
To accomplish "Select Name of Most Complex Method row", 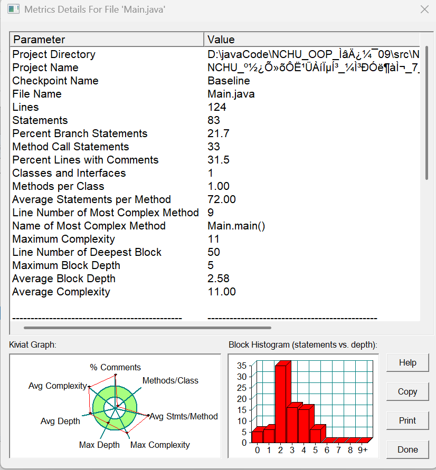I will click(x=215, y=226).
